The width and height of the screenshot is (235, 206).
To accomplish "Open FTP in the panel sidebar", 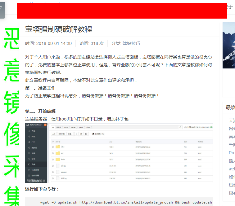I will (33, 142).
